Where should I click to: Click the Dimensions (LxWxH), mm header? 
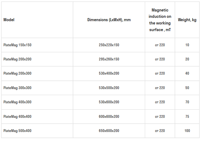coord(109,20)
